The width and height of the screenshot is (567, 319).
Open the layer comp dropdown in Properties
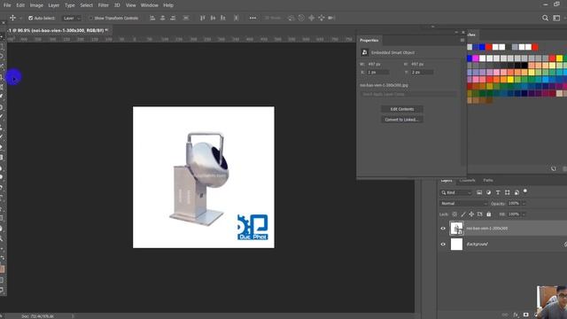408,95
